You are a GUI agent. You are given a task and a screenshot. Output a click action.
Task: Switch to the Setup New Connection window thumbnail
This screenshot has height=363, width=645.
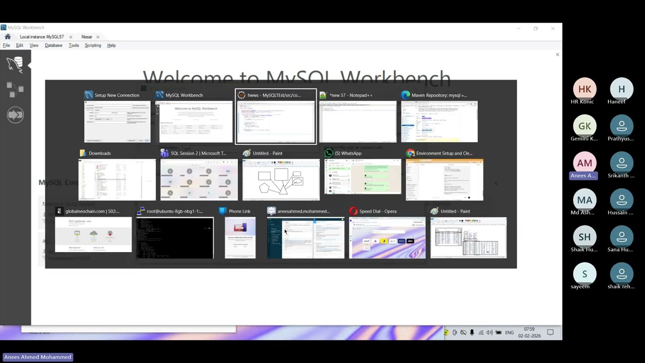(117, 122)
